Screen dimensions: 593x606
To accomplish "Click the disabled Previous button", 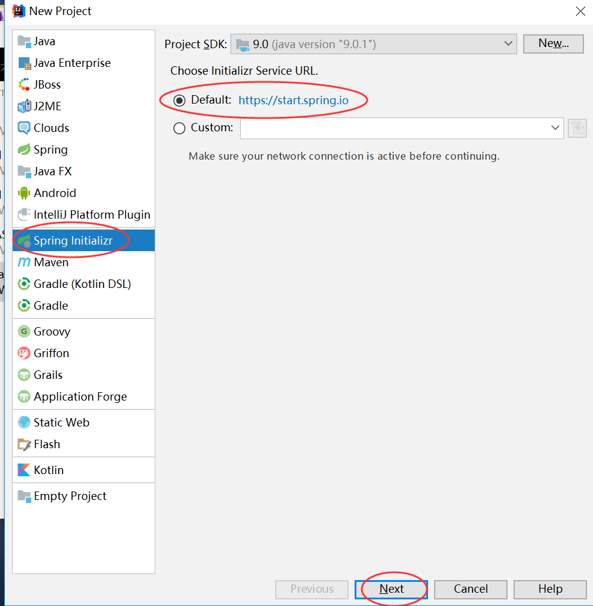I will coord(312,589).
